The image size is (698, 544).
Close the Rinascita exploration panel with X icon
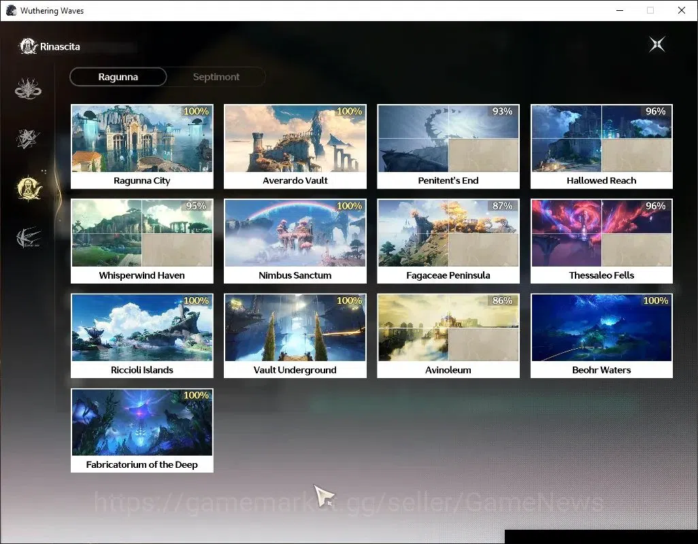[x=657, y=44]
